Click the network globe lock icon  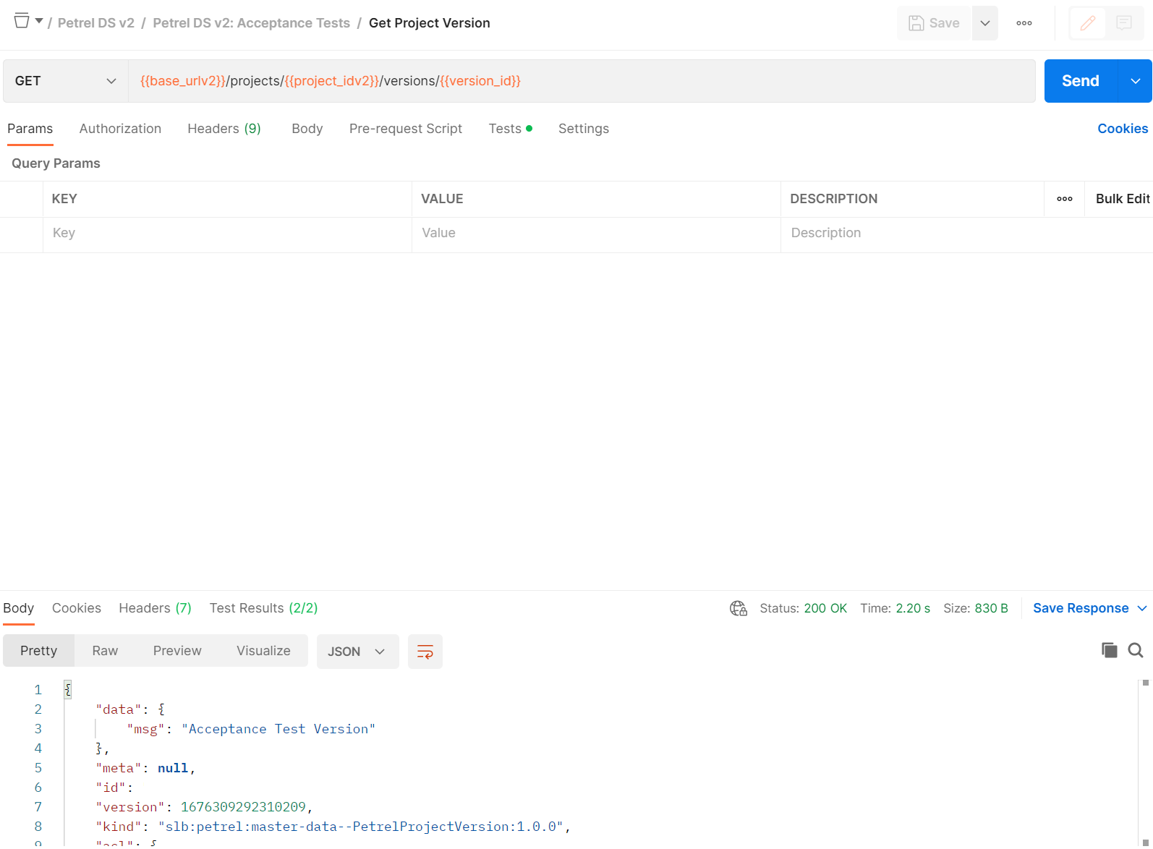pyautogui.click(x=739, y=608)
